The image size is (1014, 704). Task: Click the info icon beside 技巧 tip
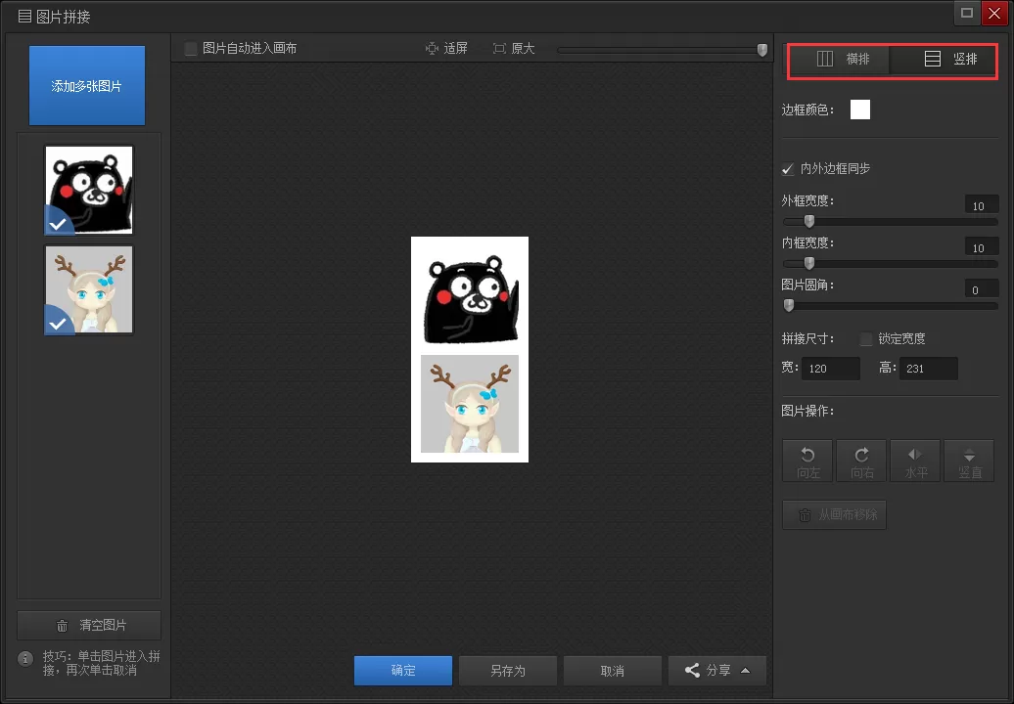25,659
